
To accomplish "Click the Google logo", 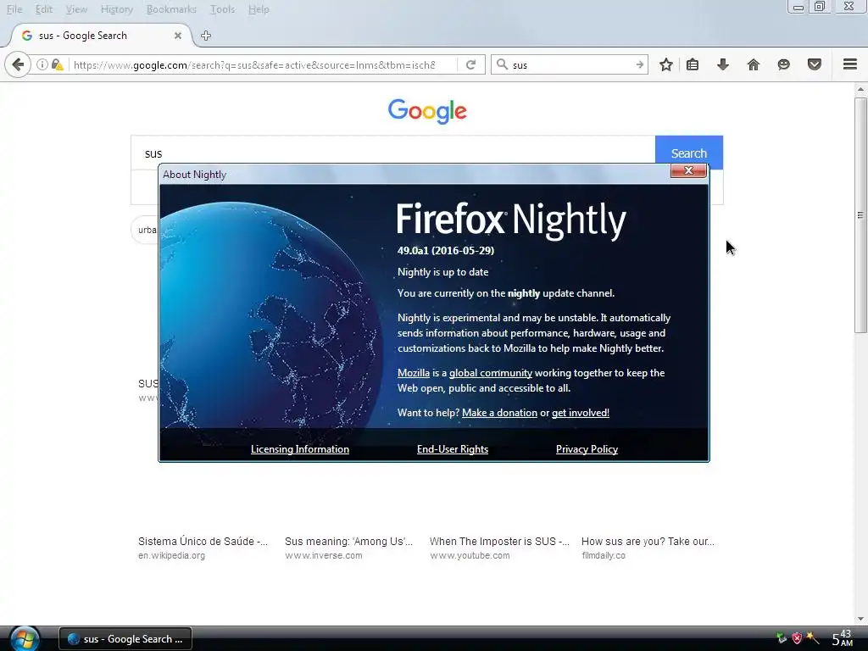I will (427, 111).
